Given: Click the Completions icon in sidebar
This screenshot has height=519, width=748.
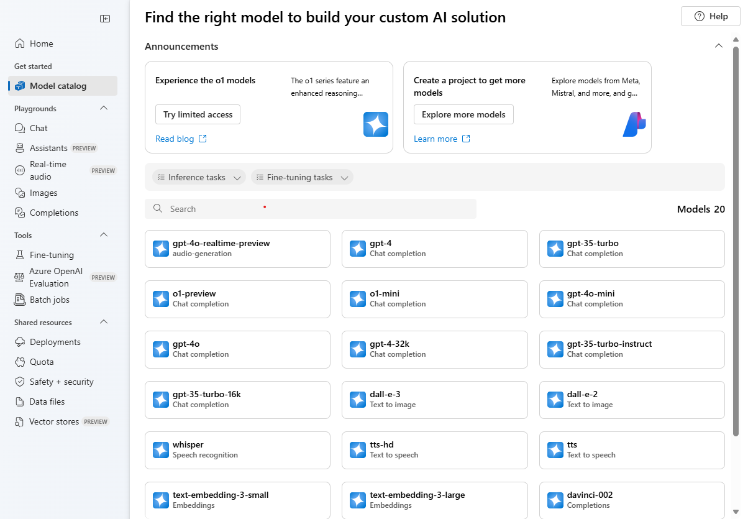Looking at the screenshot, I should [x=20, y=213].
